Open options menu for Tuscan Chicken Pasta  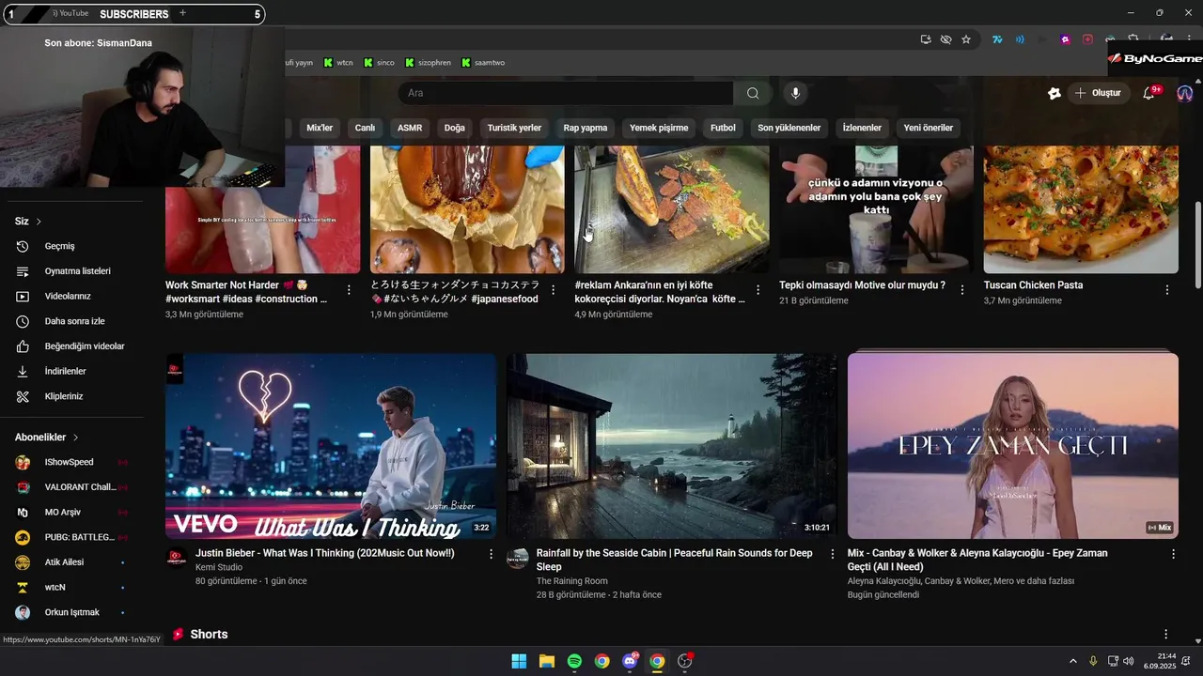click(x=1167, y=290)
